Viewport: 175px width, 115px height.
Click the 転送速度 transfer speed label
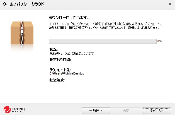click(57, 80)
